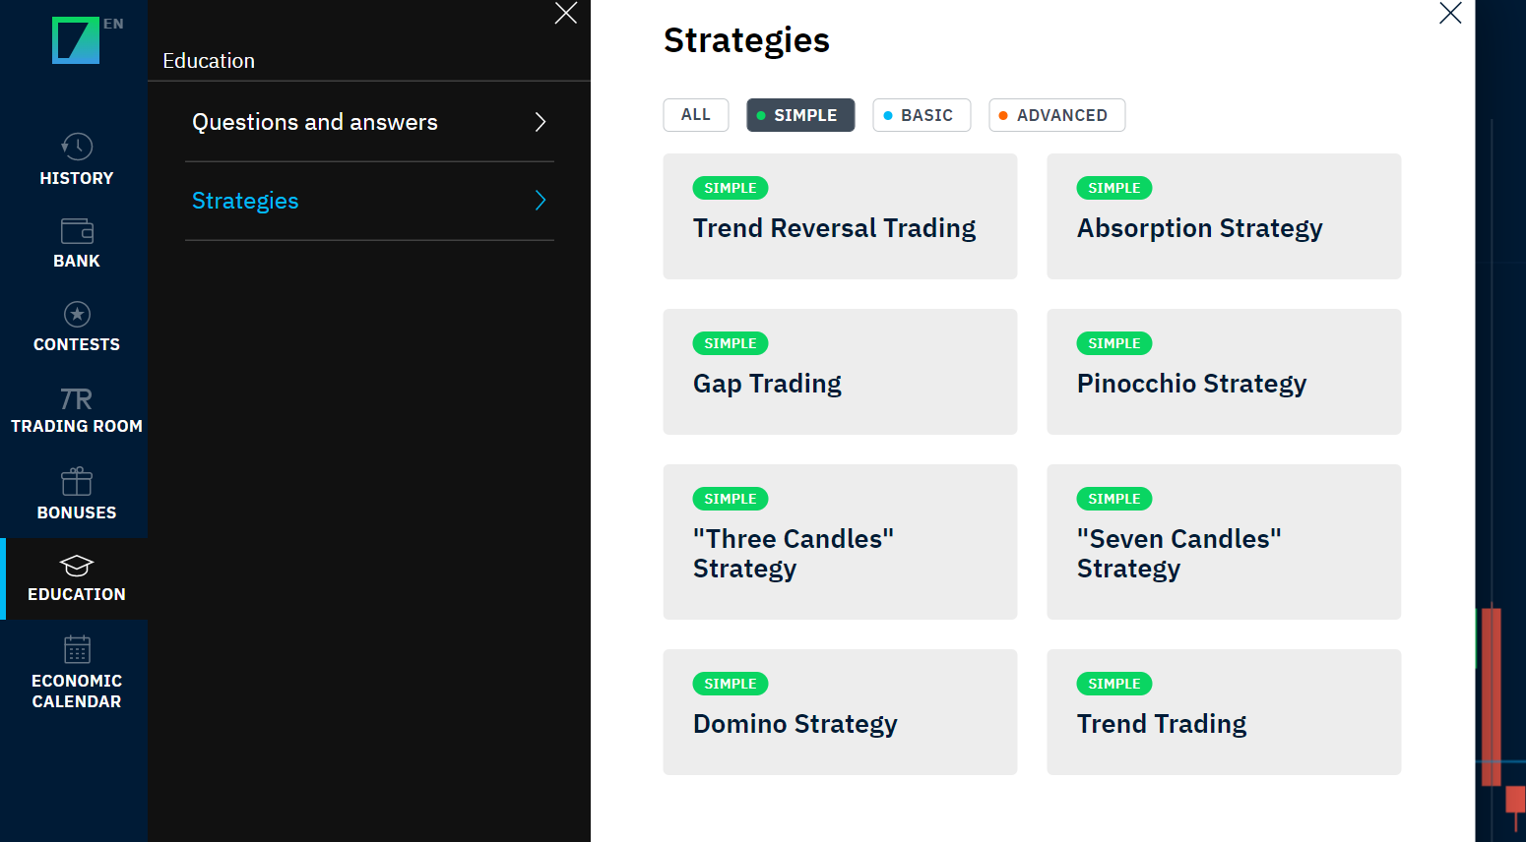
Task: Click the red candlestick on chart
Action: click(1492, 696)
